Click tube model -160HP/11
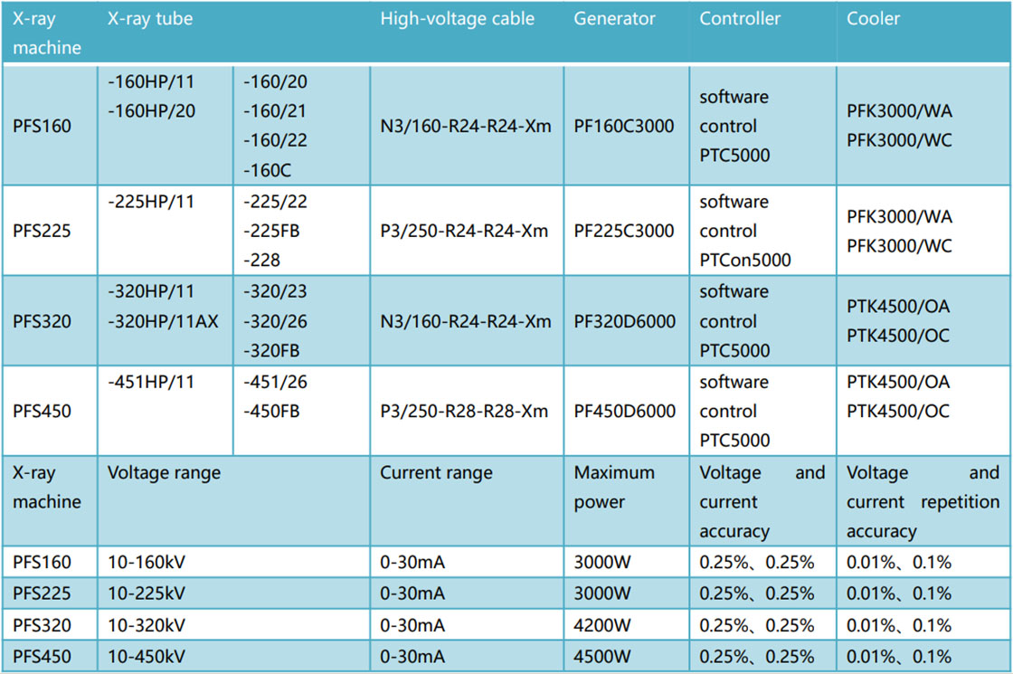The height and width of the screenshot is (674, 1013). [x=151, y=82]
